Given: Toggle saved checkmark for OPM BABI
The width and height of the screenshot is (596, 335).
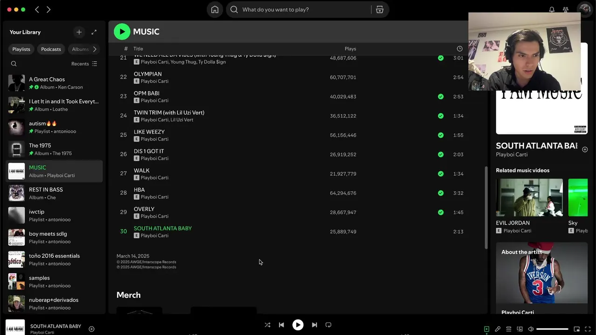Looking at the screenshot, I should point(440,97).
